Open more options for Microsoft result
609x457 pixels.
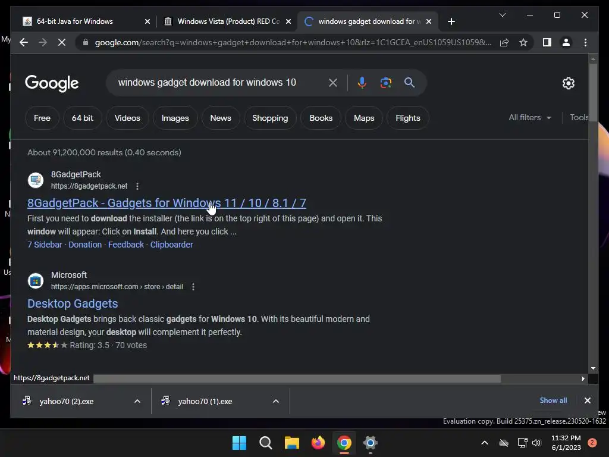tap(193, 287)
